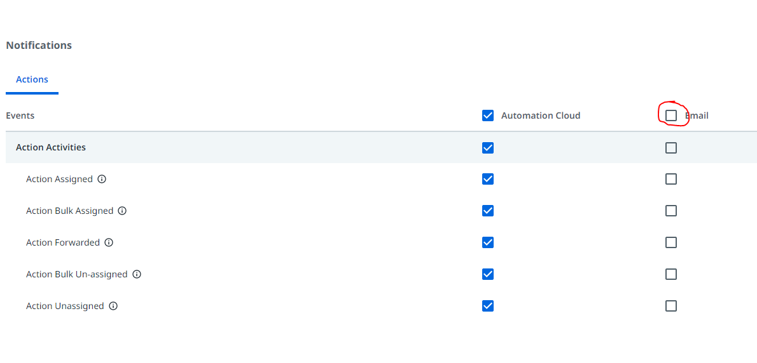Enable Email for Action Forwarded
757x363 pixels.
click(x=670, y=242)
